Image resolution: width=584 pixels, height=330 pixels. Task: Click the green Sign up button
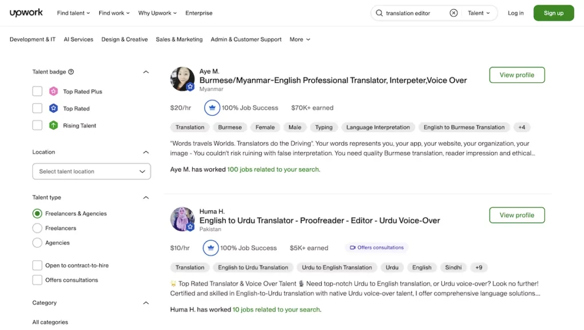[x=553, y=13]
